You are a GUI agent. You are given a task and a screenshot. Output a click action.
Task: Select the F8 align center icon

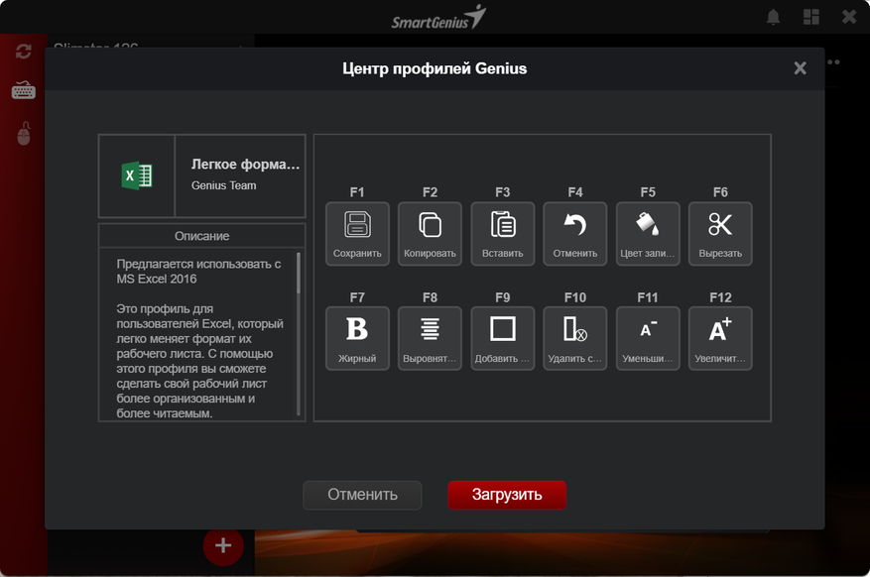430,329
